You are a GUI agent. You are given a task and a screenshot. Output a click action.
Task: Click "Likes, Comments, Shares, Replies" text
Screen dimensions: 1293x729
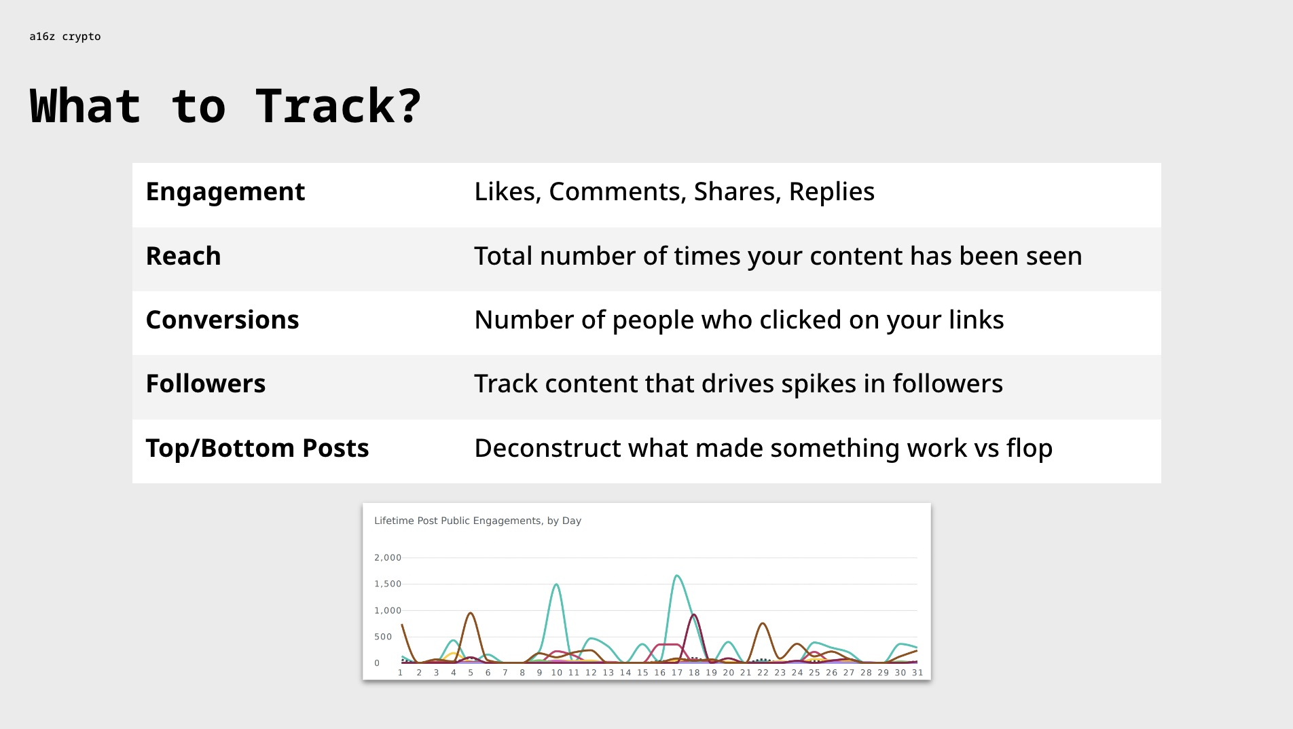tap(674, 192)
